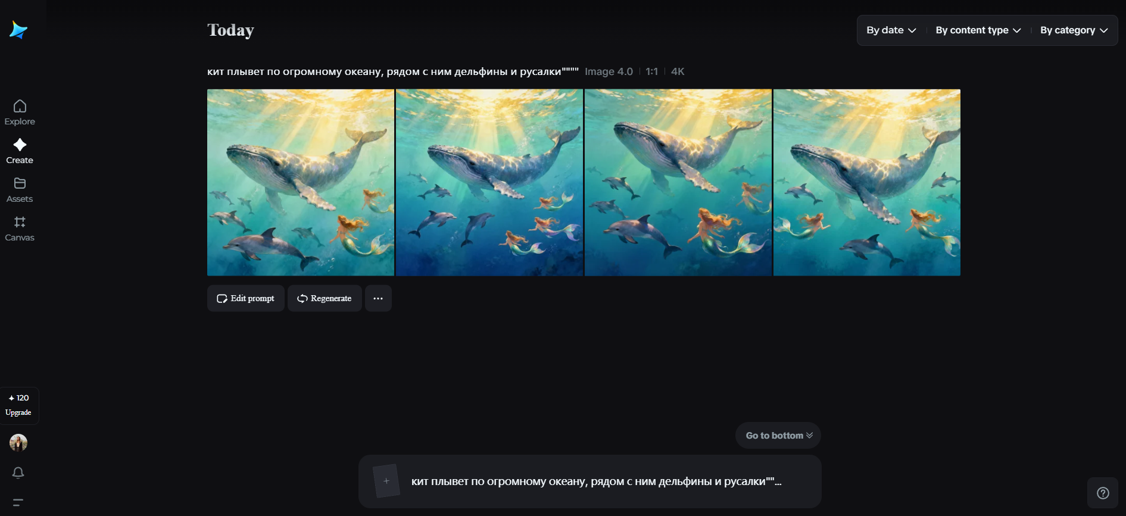Open the Canvas crop icon
The height and width of the screenshot is (516, 1126).
20,223
